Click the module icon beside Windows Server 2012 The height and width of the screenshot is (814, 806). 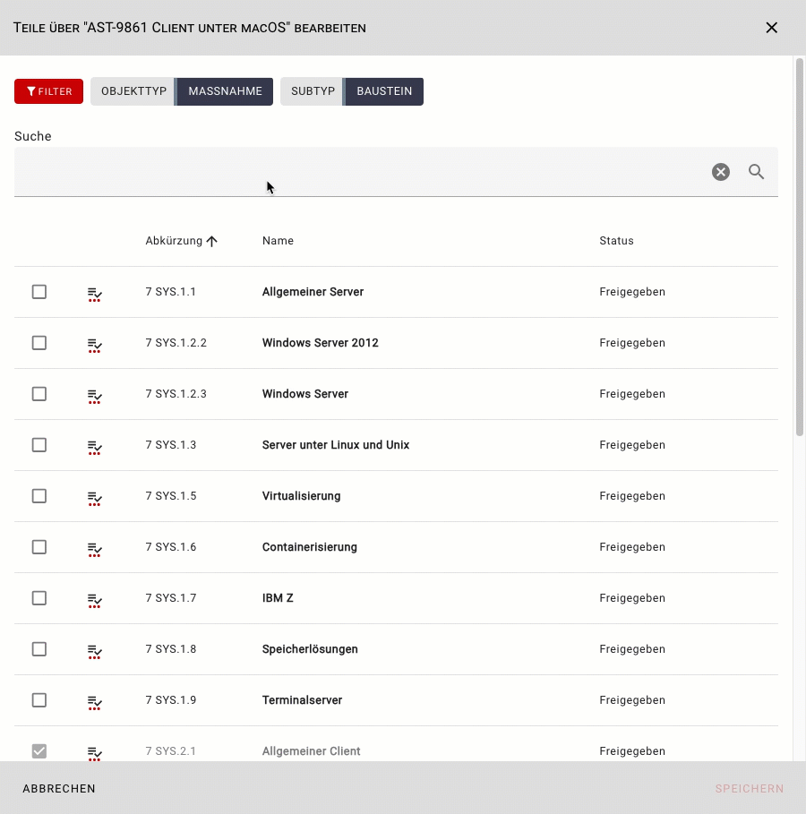tap(94, 344)
